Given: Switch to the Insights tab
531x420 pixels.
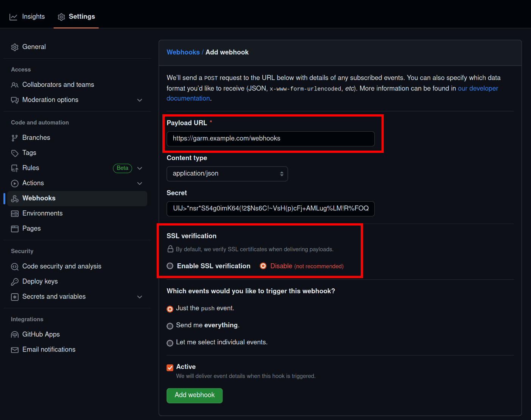Looking at the screenshot, I should coord(27,17).
